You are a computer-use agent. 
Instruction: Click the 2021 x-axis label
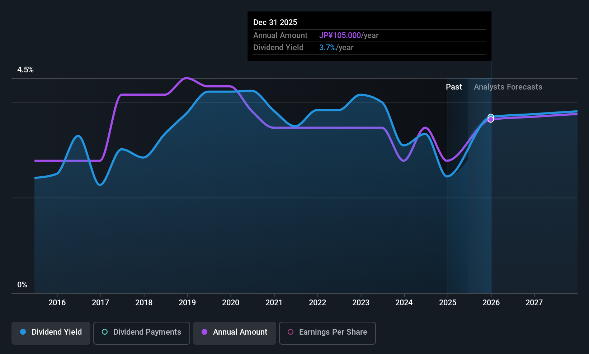tap(274, 303)
